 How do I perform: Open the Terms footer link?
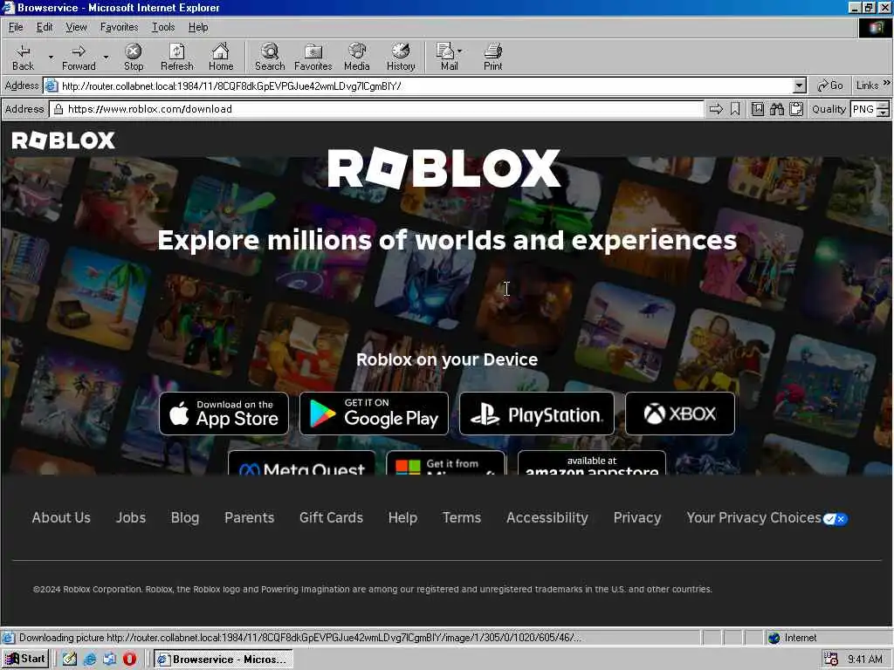pyautogui.click(x=462, y=517)
